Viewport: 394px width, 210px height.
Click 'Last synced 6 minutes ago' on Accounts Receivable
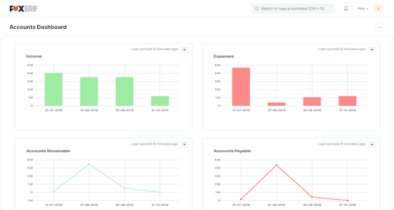click(x=154, y=144)
